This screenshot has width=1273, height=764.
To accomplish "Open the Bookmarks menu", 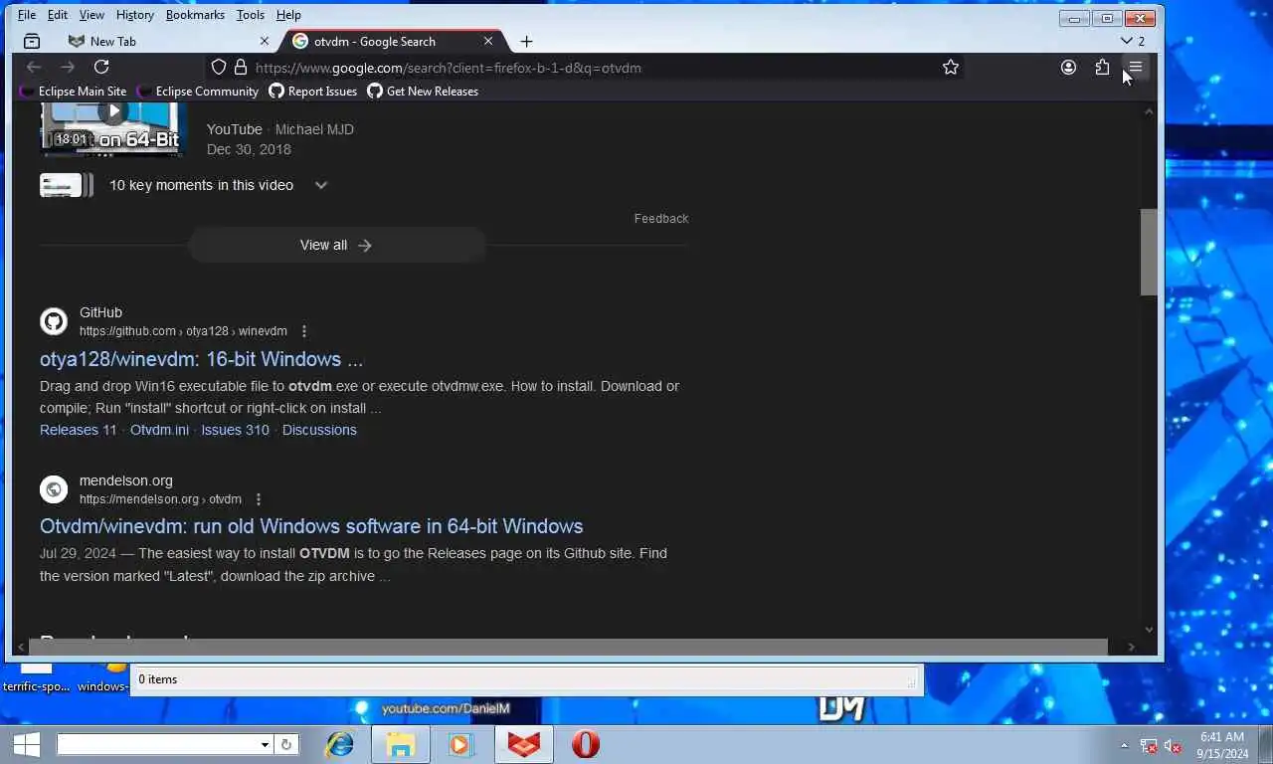I will click(195, 15).
